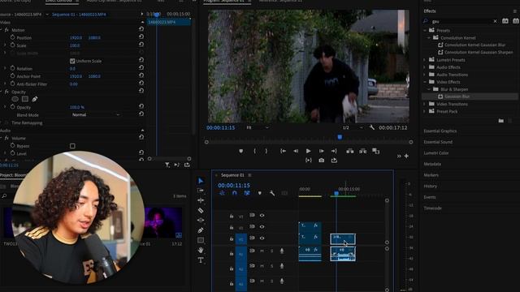
Task: Step back one frame
Action: point(296,151)
